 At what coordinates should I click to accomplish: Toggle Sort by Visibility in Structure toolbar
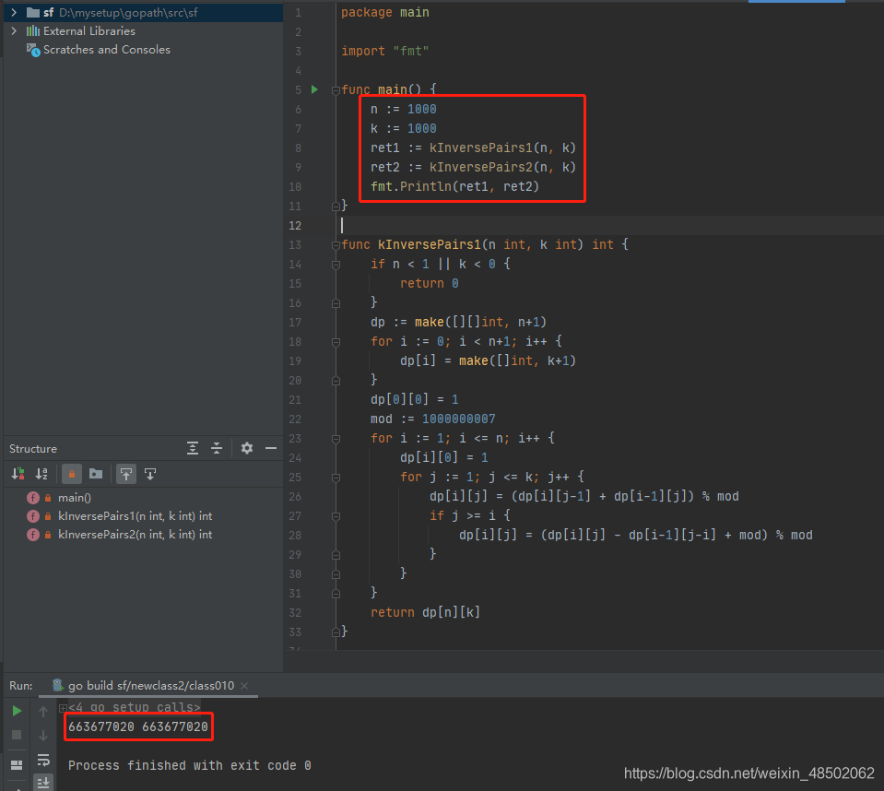18,474
